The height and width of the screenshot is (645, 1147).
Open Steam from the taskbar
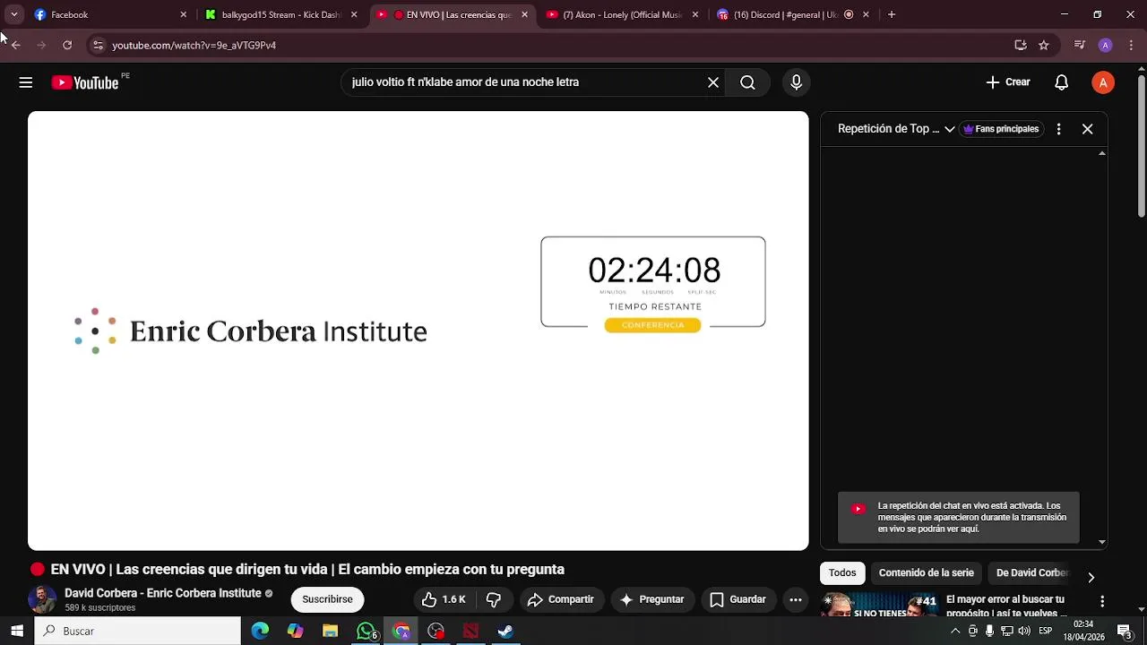(505, 631)
